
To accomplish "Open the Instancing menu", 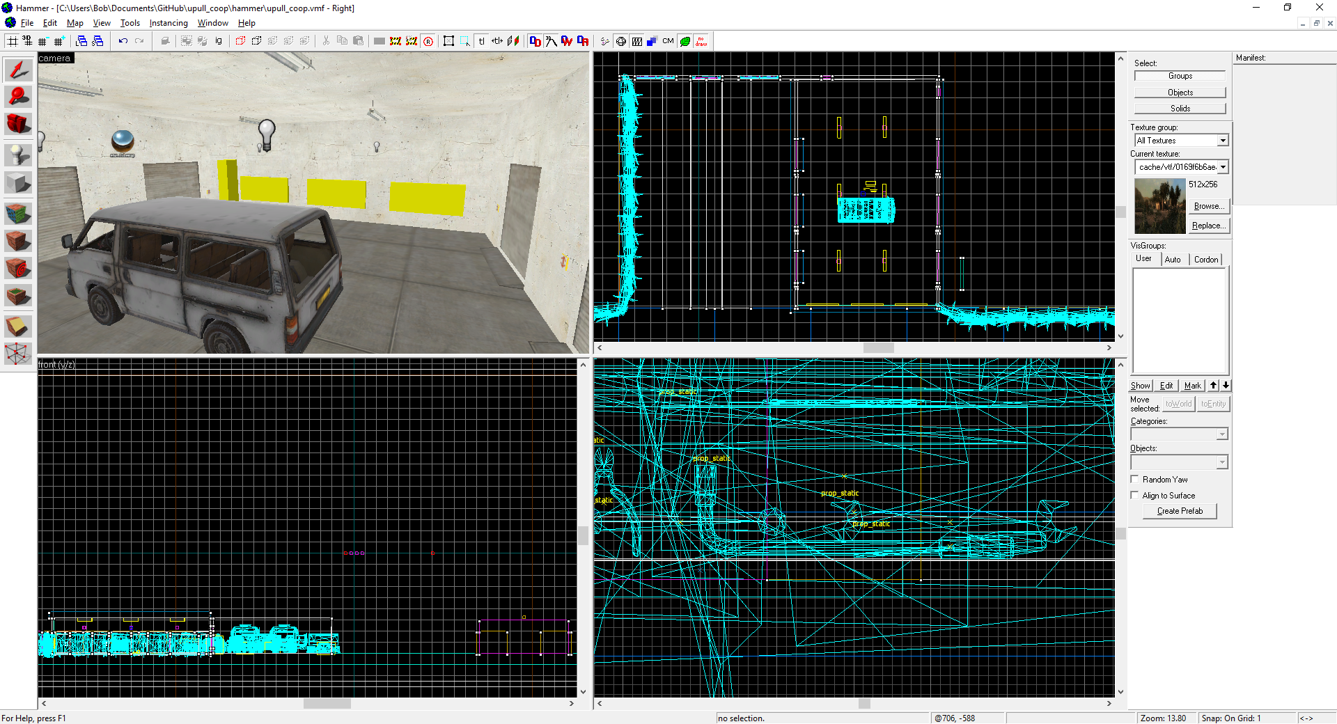I will click(169, 23).
